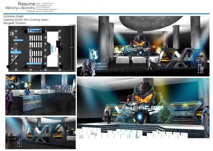Viewport: 213px width, 151px height.
Task: Click "PACIFIC RIM" text on the register desk
Action: [x=32, y=103]
